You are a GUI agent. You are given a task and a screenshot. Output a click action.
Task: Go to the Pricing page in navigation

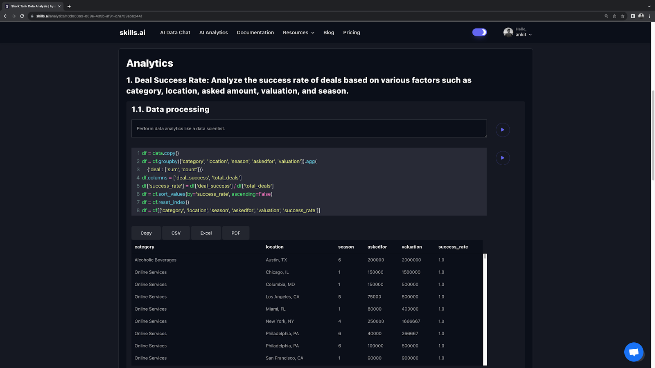coord(351,33)
